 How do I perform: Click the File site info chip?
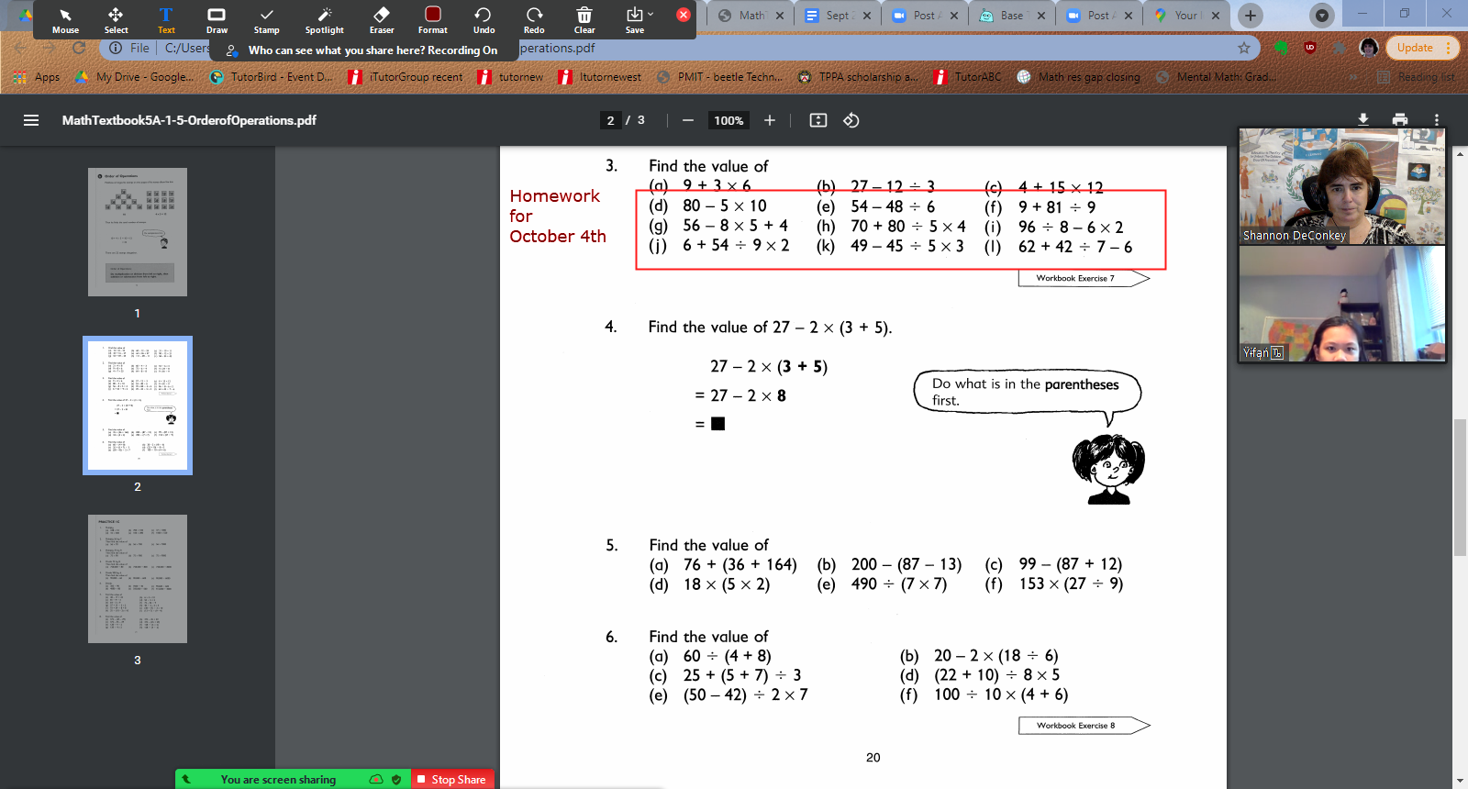point(129,48)
